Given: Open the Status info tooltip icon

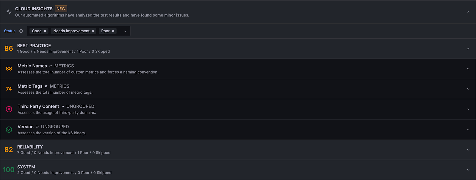Looking at the screenshot, I should (x=21, y=31).
